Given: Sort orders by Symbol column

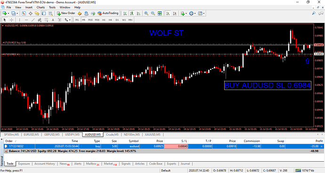Looking at the screenshot, I should click(x=129, y=141).
